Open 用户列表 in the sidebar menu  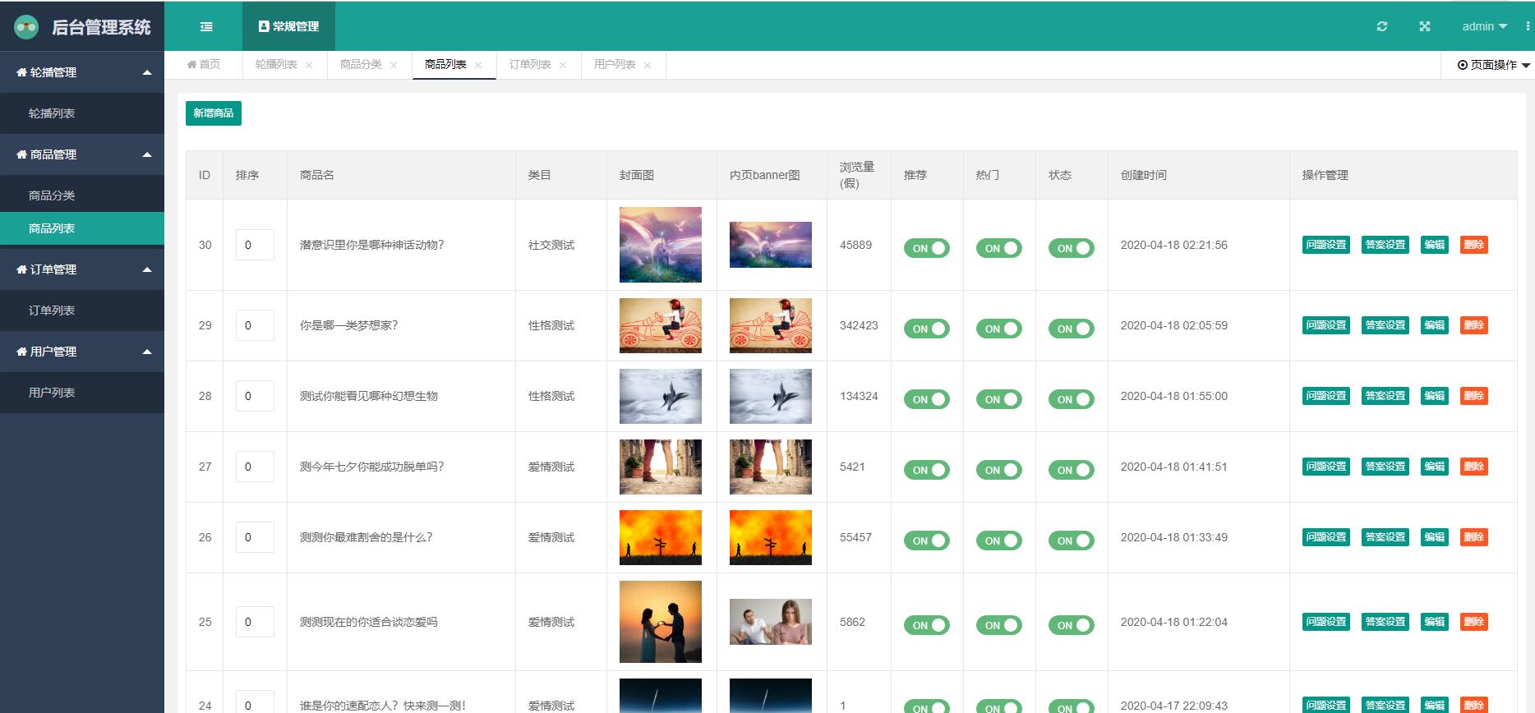click(x=52, y=393)
